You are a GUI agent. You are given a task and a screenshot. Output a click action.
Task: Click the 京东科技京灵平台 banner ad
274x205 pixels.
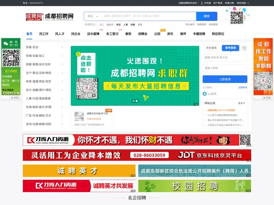coord(137,155)
